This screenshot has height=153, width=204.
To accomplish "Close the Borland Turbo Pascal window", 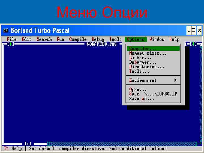I will pos(199,30).
